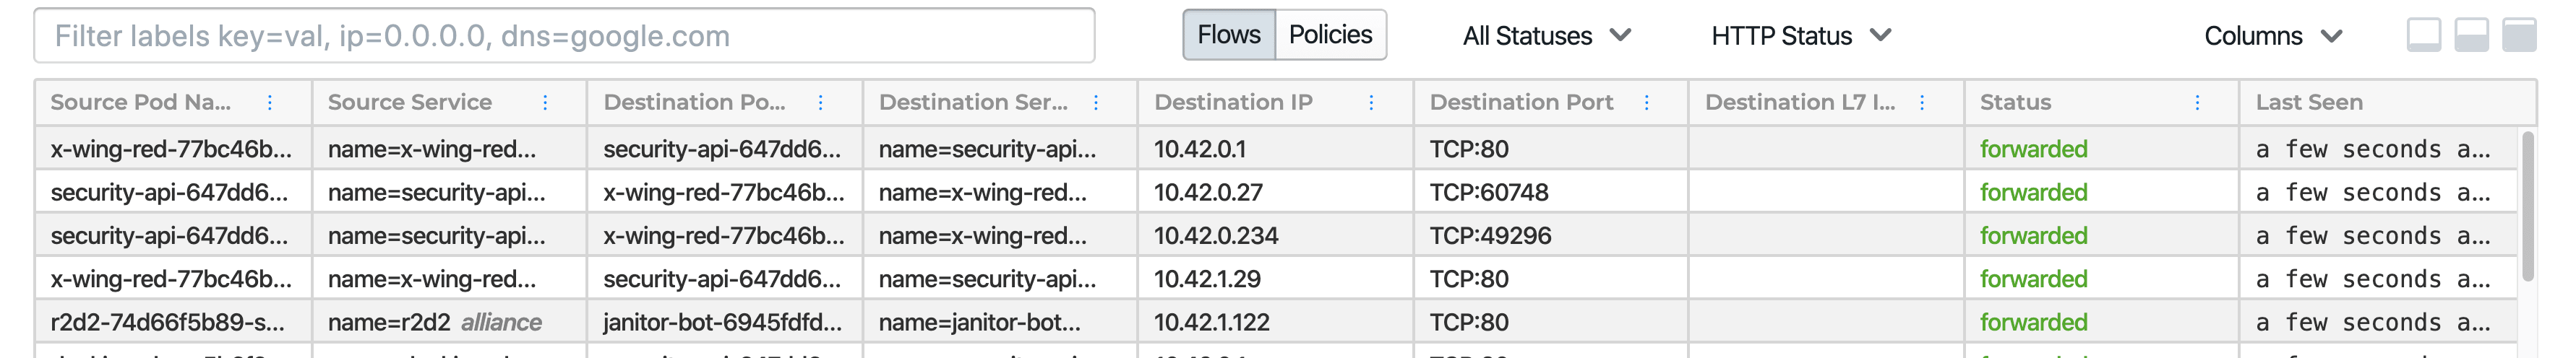Open Destination IP column options menu
The image size is (2576, 358).
point(1371,102)
